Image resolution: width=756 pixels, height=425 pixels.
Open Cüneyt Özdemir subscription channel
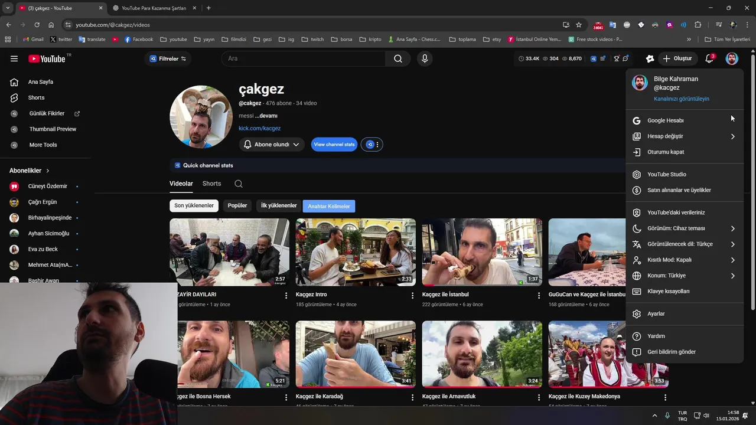(45, 187)
